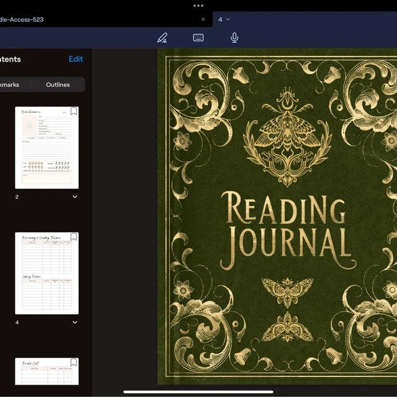Tap the home indicator bar
Viewport: 397px width, 397px height.
(198, 391)
